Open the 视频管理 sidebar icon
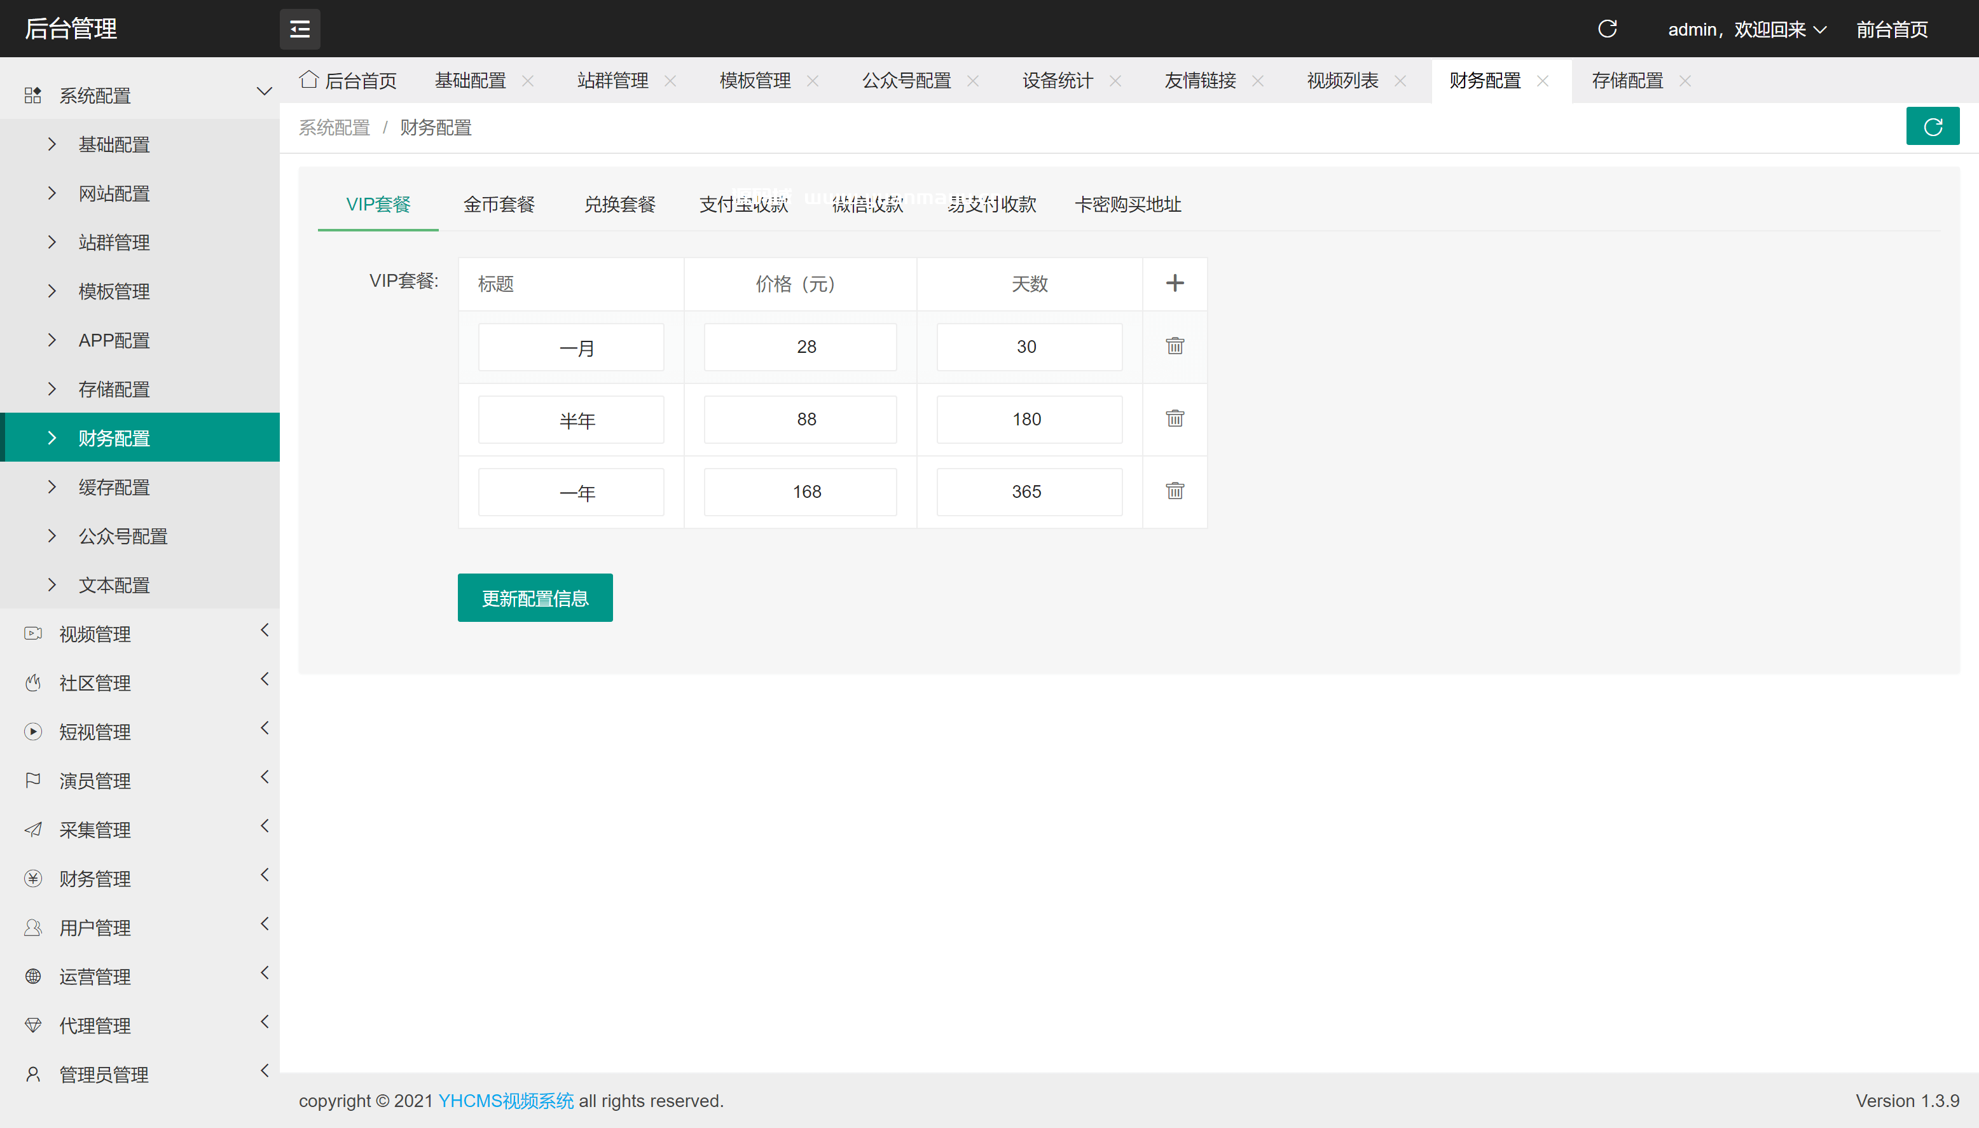Viewport: 1979px width, 1128px height. point(32,634)
